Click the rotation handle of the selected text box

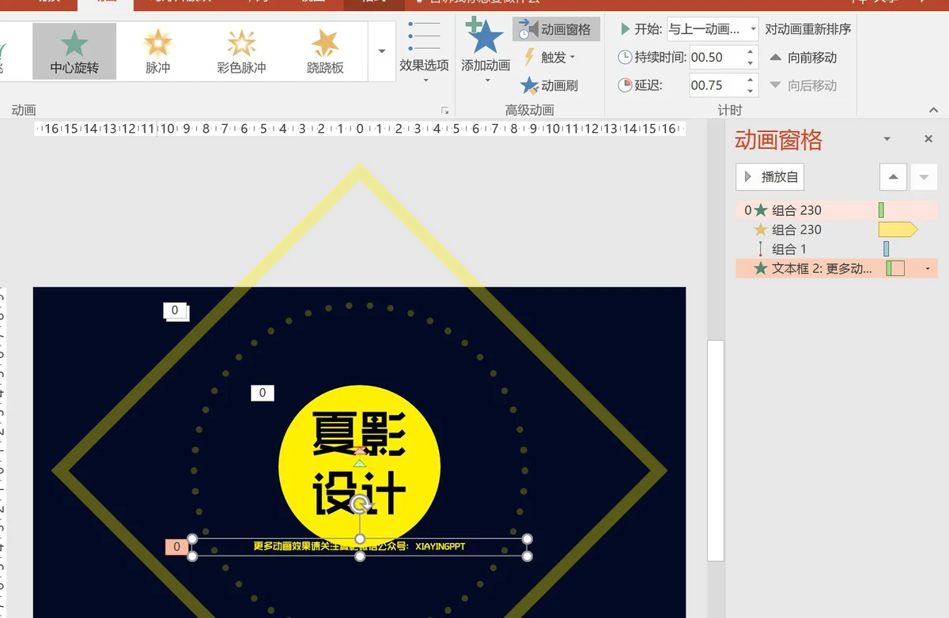(x=360, y=504)
